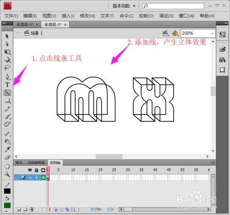This screenshot has height=215, width=230.
Task: Toggle all layers visibility eye icon
Action: [x=30, y=170]
